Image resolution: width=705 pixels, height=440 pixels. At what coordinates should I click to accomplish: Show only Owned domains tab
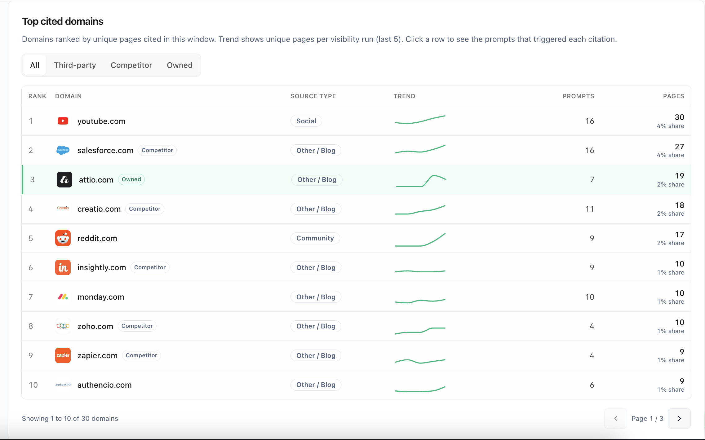click(x=180, y=65)
